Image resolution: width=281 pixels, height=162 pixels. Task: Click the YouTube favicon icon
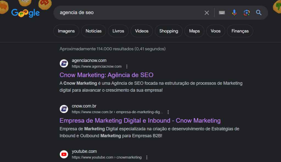click(64, 154)
